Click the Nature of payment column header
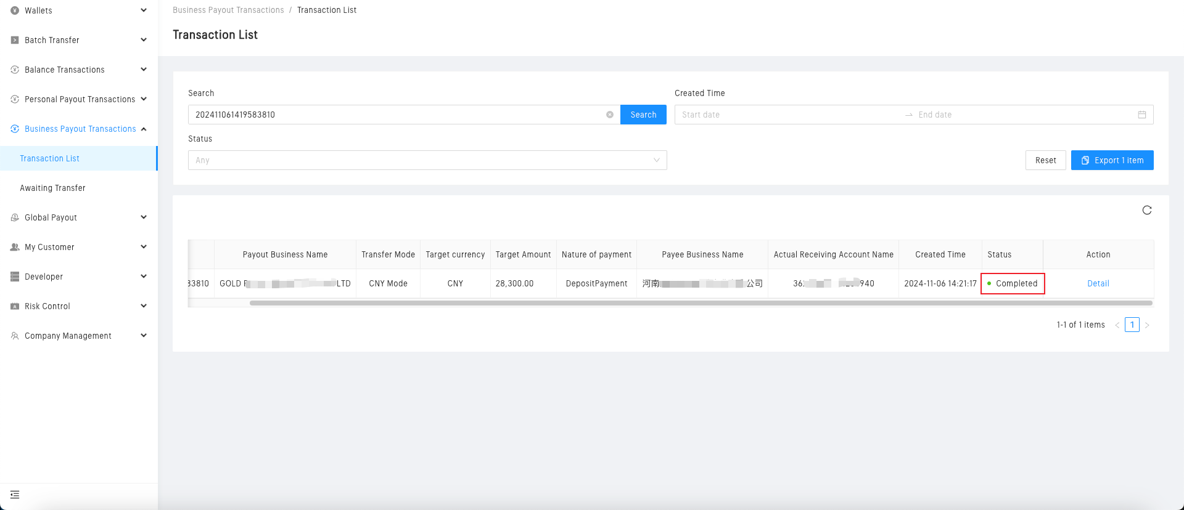This screenshot has height=510, width=1184. coord(596,254)
